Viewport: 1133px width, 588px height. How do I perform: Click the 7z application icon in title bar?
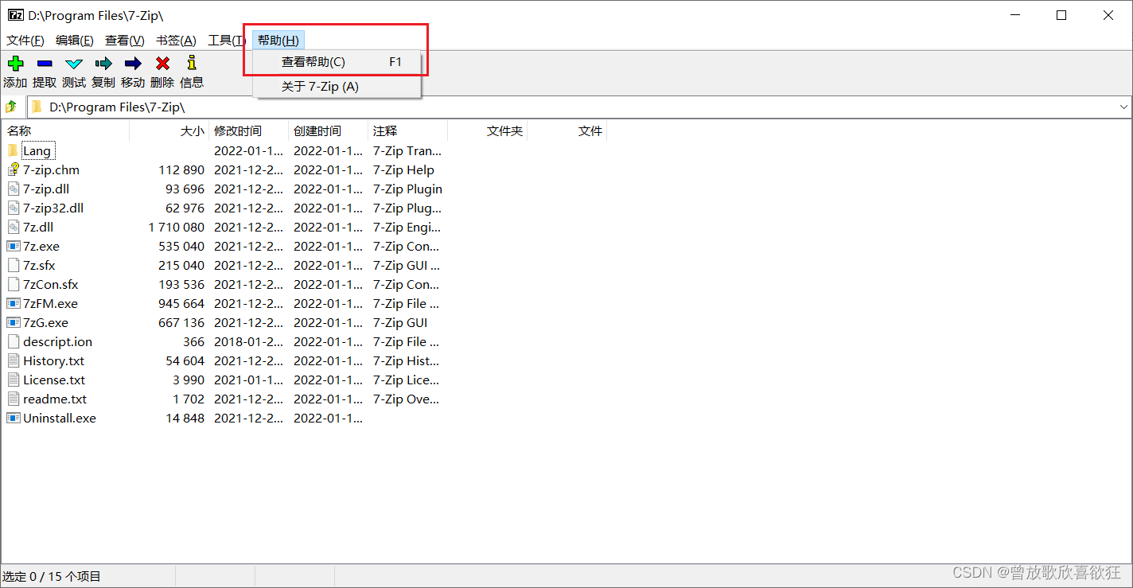pos(16,15)
